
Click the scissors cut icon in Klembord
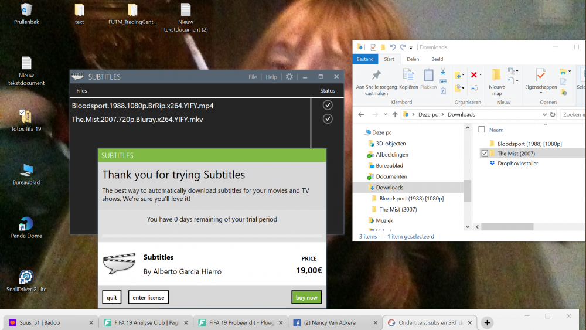(443, 72)
